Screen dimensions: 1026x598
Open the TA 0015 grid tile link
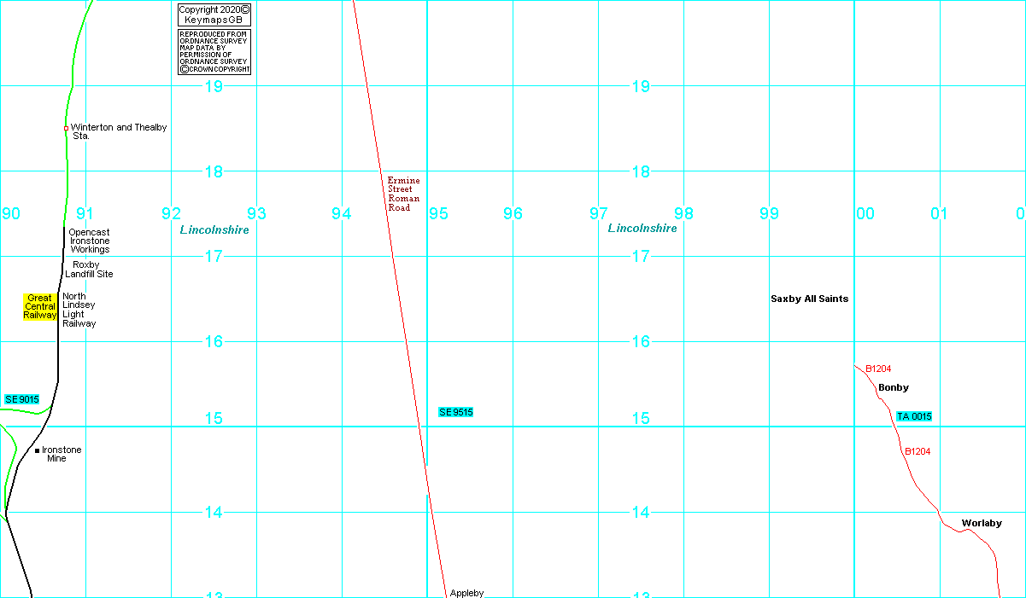pyautogui.click(x=914, y=416)
